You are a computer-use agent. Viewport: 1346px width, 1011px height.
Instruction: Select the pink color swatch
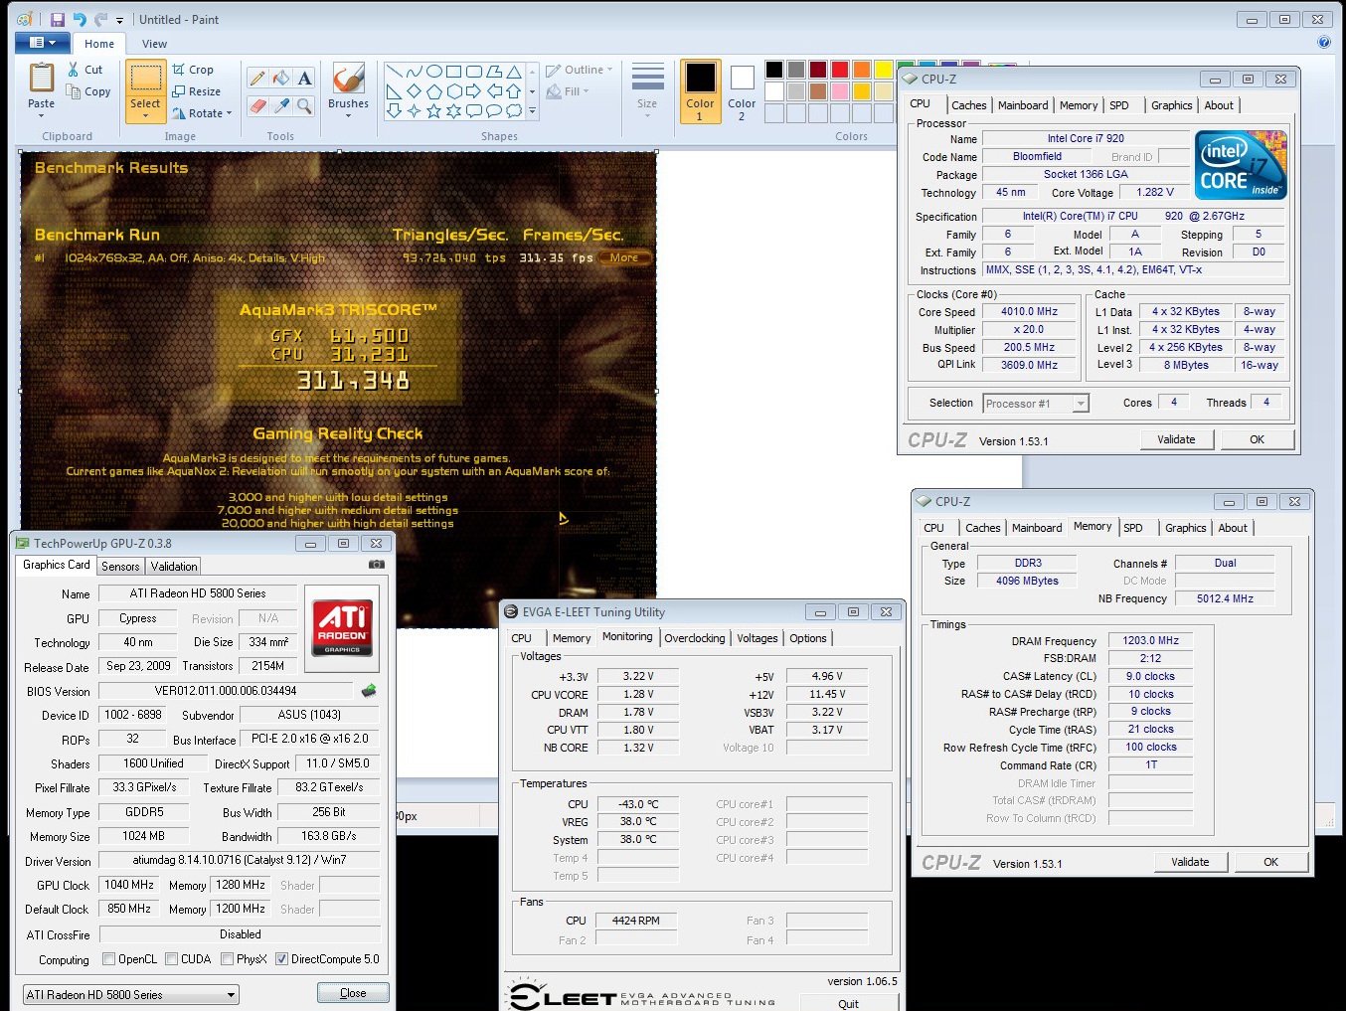(840, 91)
